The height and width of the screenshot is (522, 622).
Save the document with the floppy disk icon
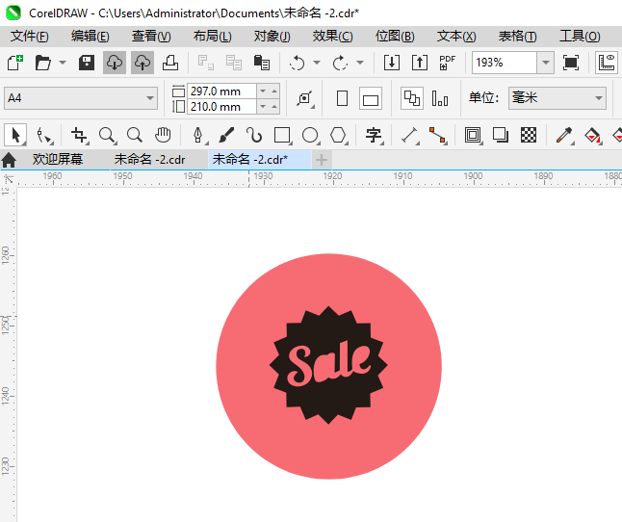click(x=86, y=63)
